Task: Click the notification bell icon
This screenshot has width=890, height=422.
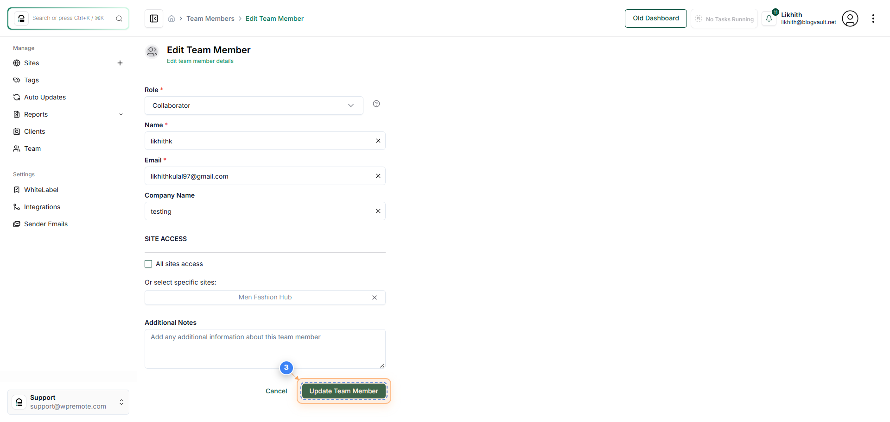Action: tap(769, 19)
